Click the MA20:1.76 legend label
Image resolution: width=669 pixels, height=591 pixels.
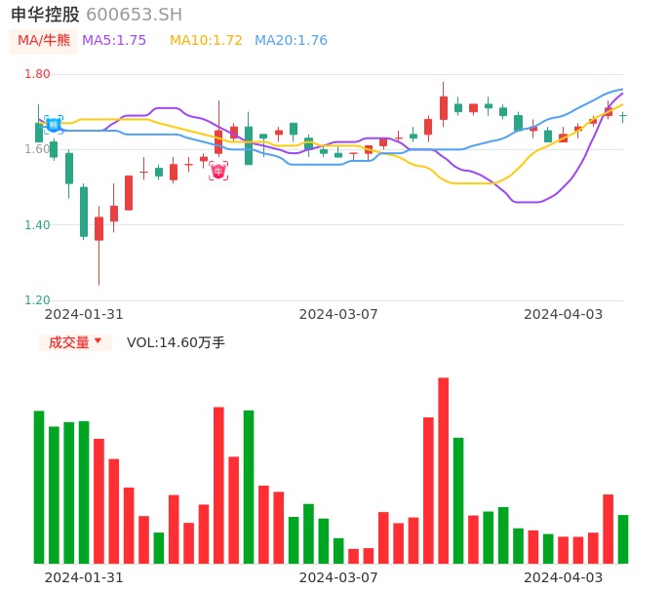(x=291, y=41)
